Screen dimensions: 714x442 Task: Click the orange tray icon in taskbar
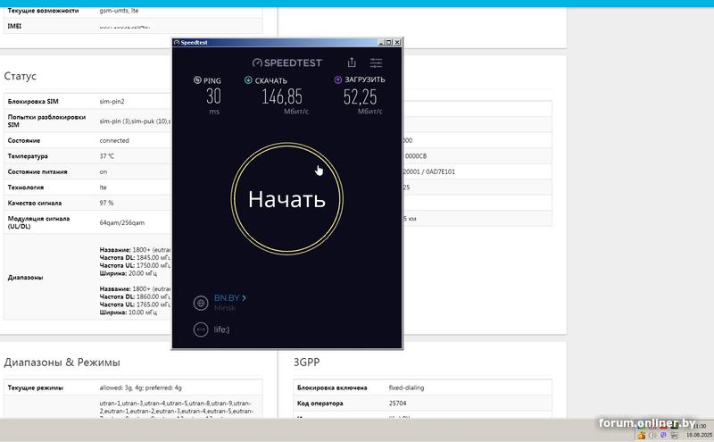click(x=642, y=435)
